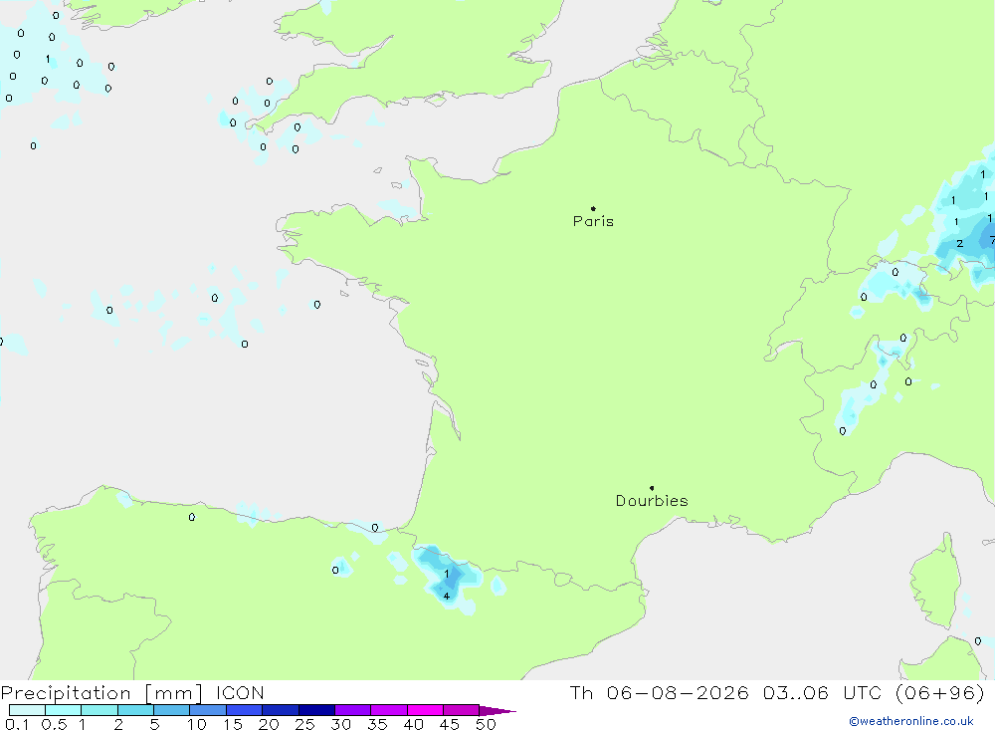Pick legend swatch between 45 and 50
The width and height of the screenshot is (995, 730).
point(462,710)
